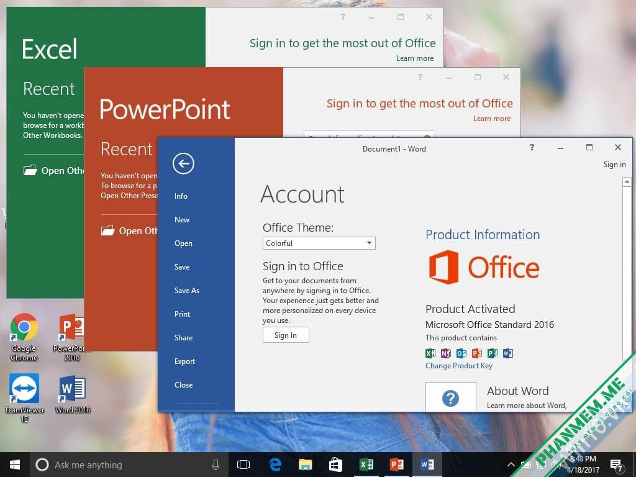Switch to Excel via taskbar icon
636x477 pixels.
(x=366, y=465)
